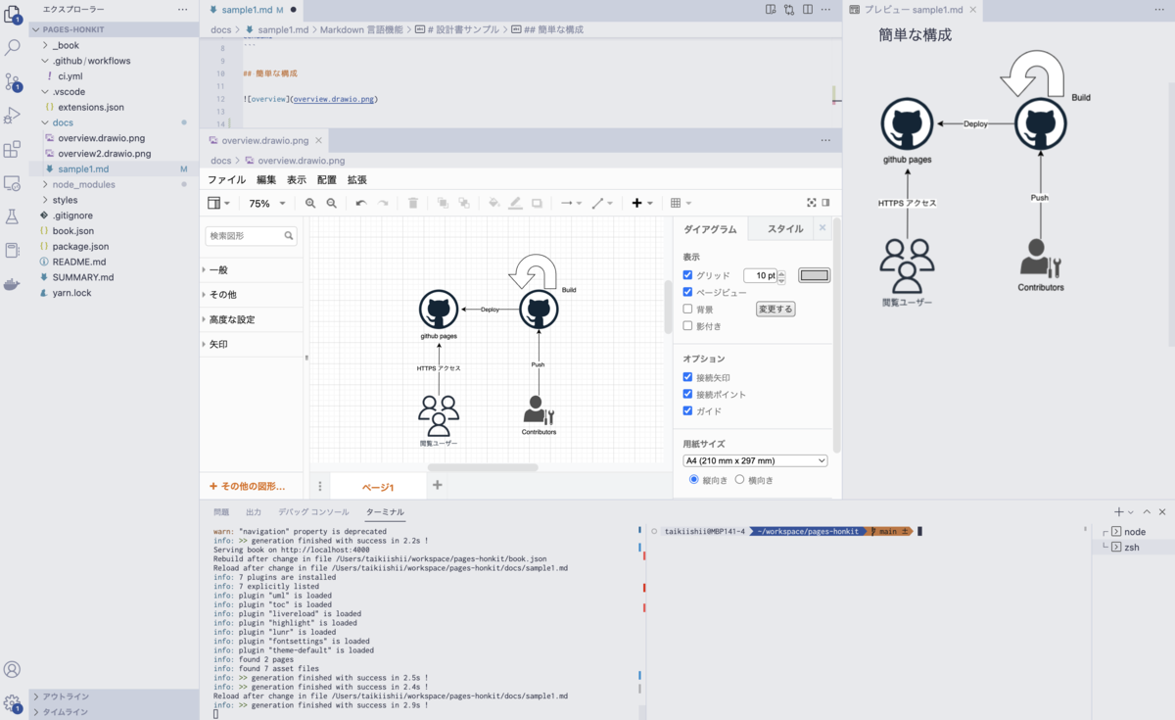Click the fill color bucket icon
Screen dimensions: 1175x720
[493, 203]
